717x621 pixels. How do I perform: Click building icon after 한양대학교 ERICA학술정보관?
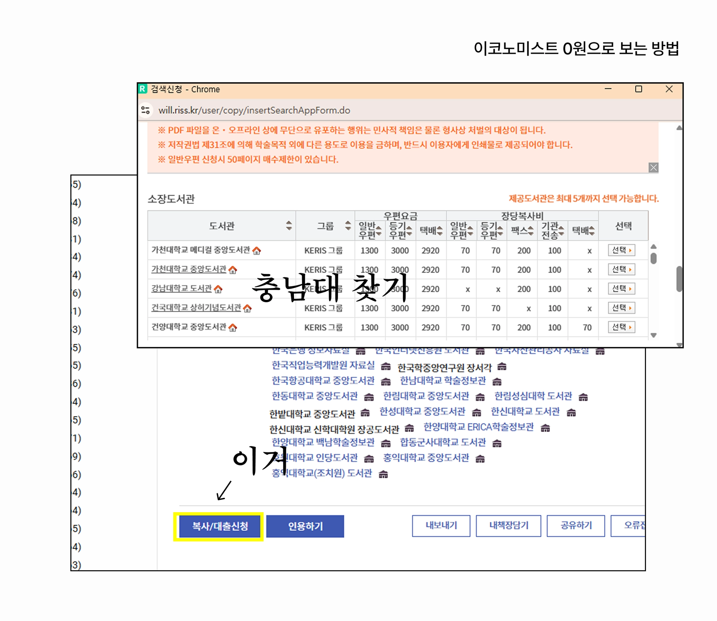coord(545,428)
